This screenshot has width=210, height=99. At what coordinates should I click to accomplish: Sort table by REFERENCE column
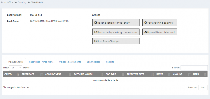32,74
